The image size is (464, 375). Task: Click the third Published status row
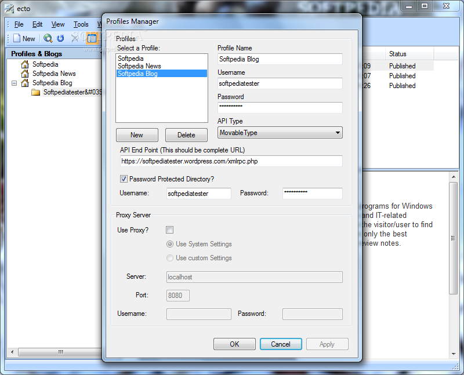pyautogui.click(x=403, y=86)
